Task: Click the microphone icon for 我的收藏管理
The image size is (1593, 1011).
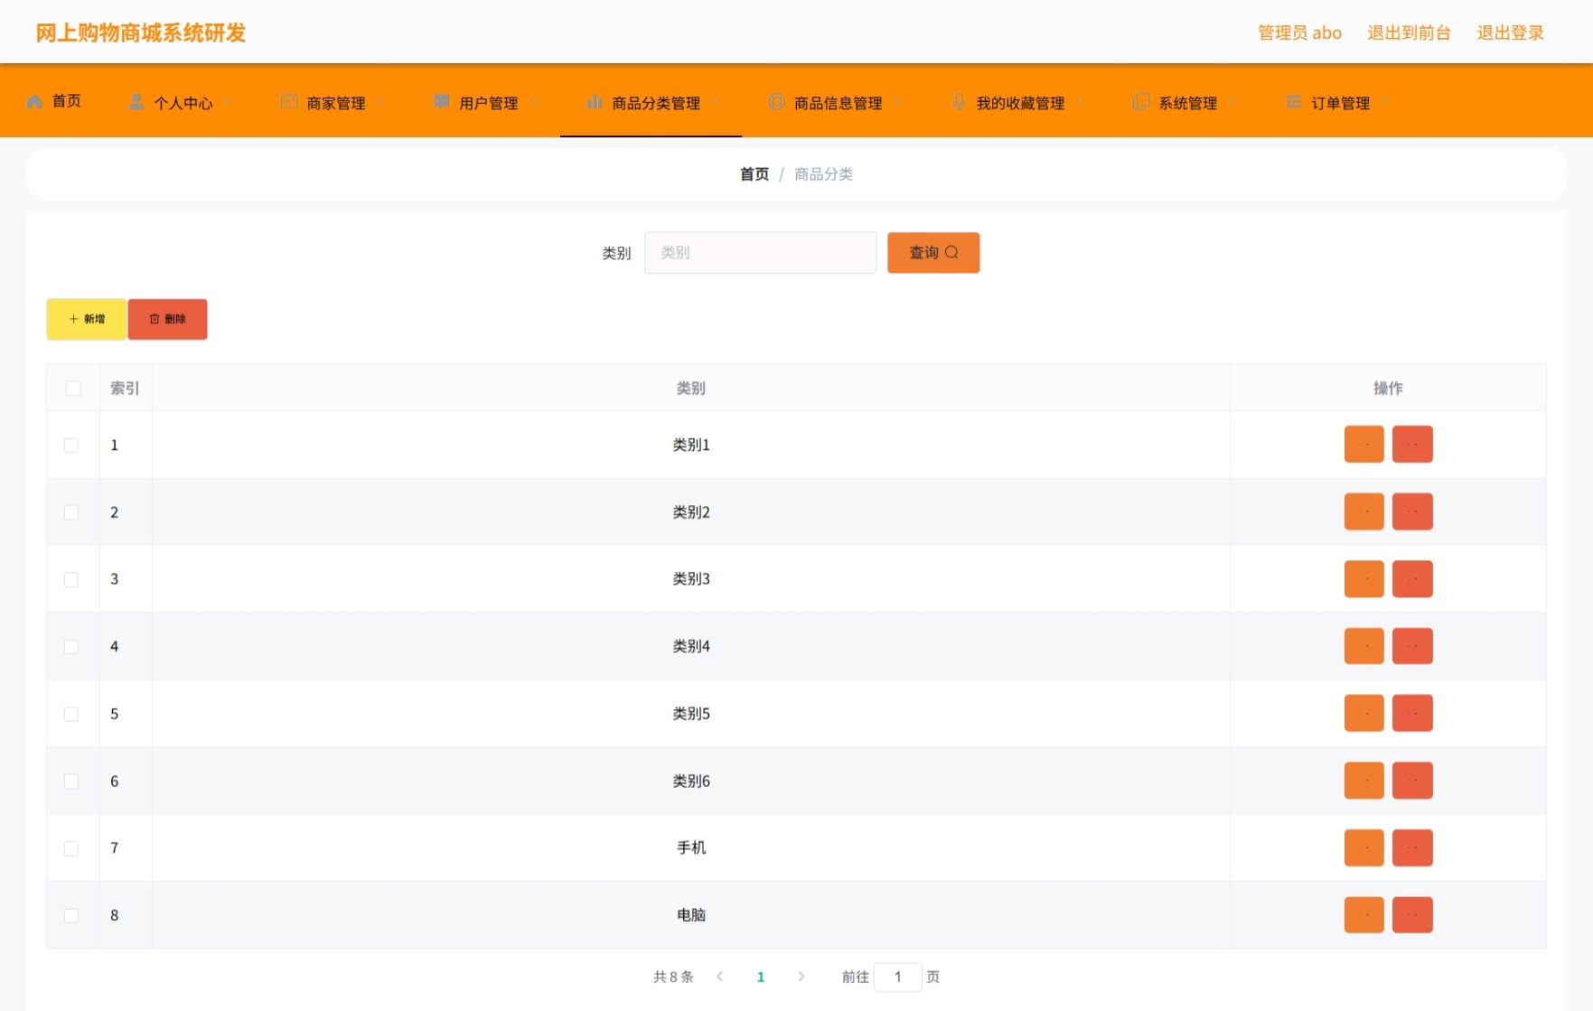Action: pyautogui.click(x=959, y=102)
